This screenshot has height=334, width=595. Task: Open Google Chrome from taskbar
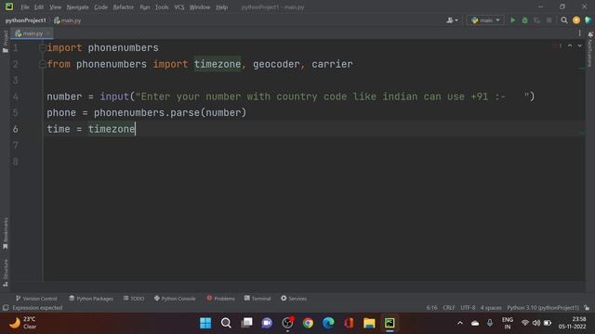[308, 323]
